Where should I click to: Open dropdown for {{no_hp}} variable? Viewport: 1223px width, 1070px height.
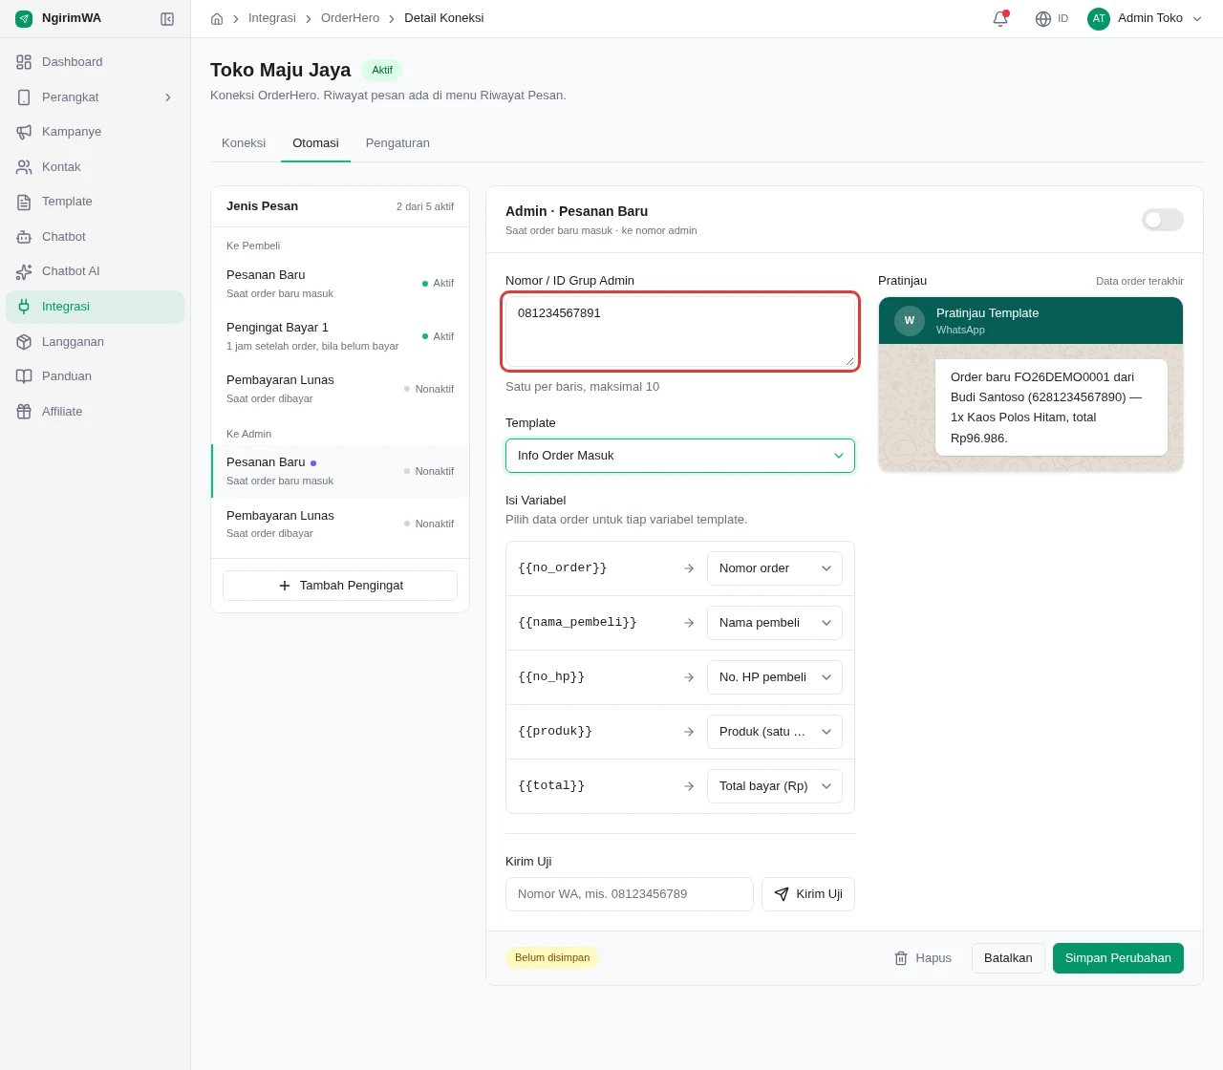click(775, 677)
